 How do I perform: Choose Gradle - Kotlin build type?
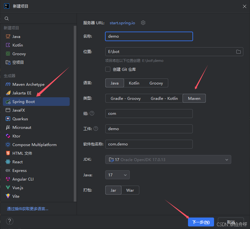coord(164,98)
